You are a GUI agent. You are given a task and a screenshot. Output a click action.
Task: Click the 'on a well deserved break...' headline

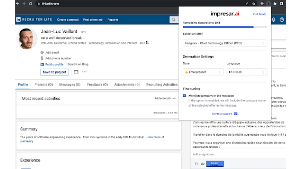(63, 38)
